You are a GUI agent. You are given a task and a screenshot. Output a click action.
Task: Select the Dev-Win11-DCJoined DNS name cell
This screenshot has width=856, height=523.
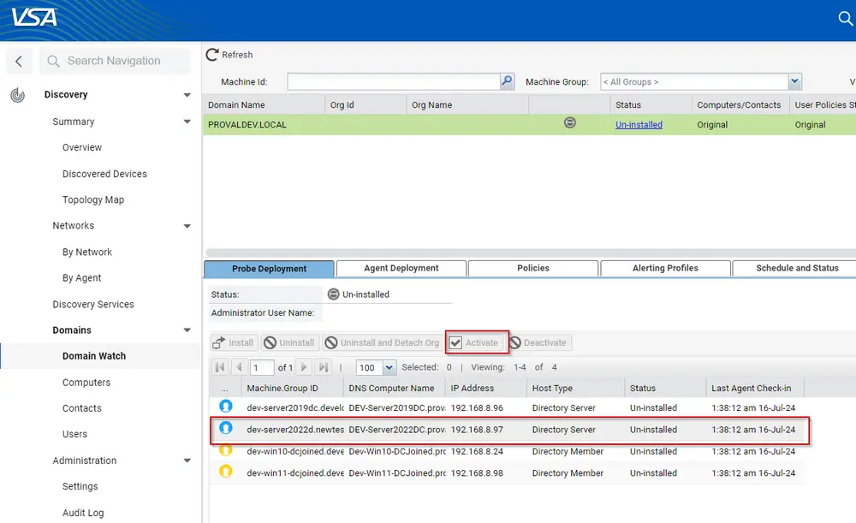pos(397,472)
